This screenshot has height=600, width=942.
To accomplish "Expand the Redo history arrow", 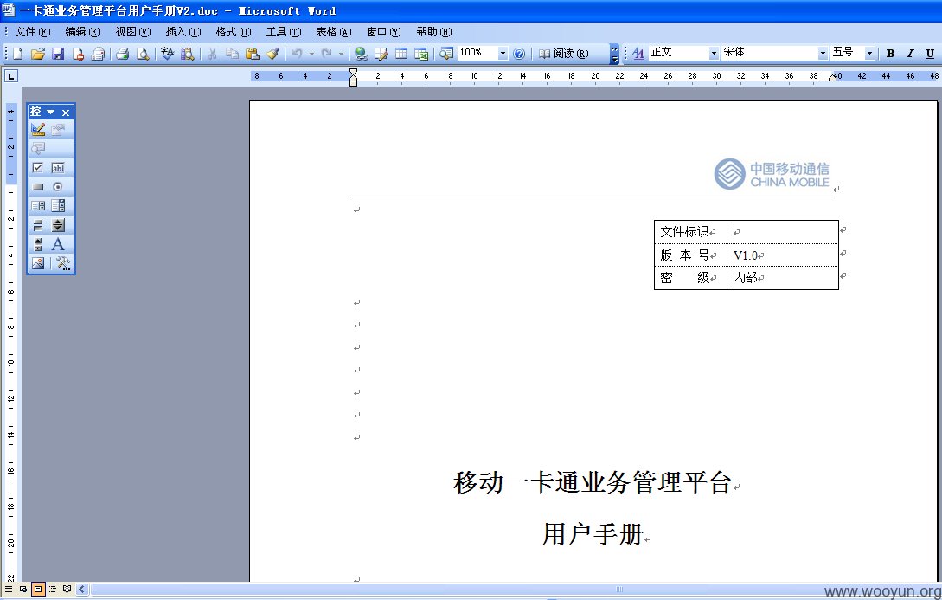I will point(341,54).
